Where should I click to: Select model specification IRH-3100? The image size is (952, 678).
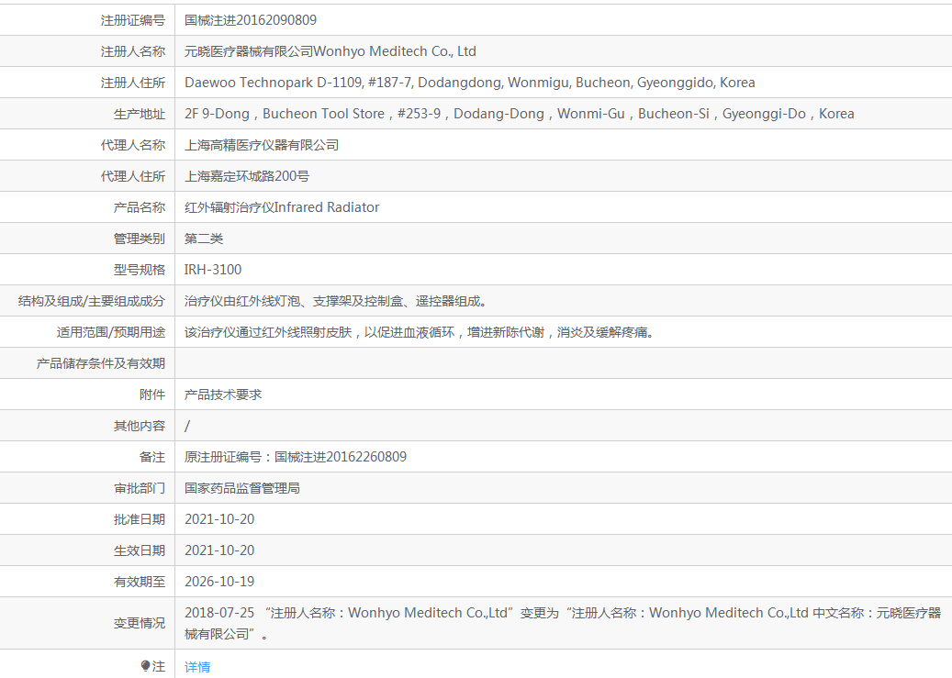point(213,270)
